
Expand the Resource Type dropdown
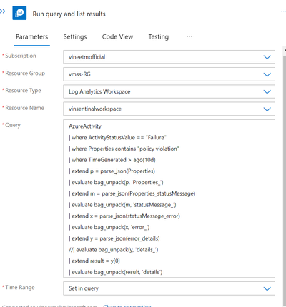[x=169, y=91]
